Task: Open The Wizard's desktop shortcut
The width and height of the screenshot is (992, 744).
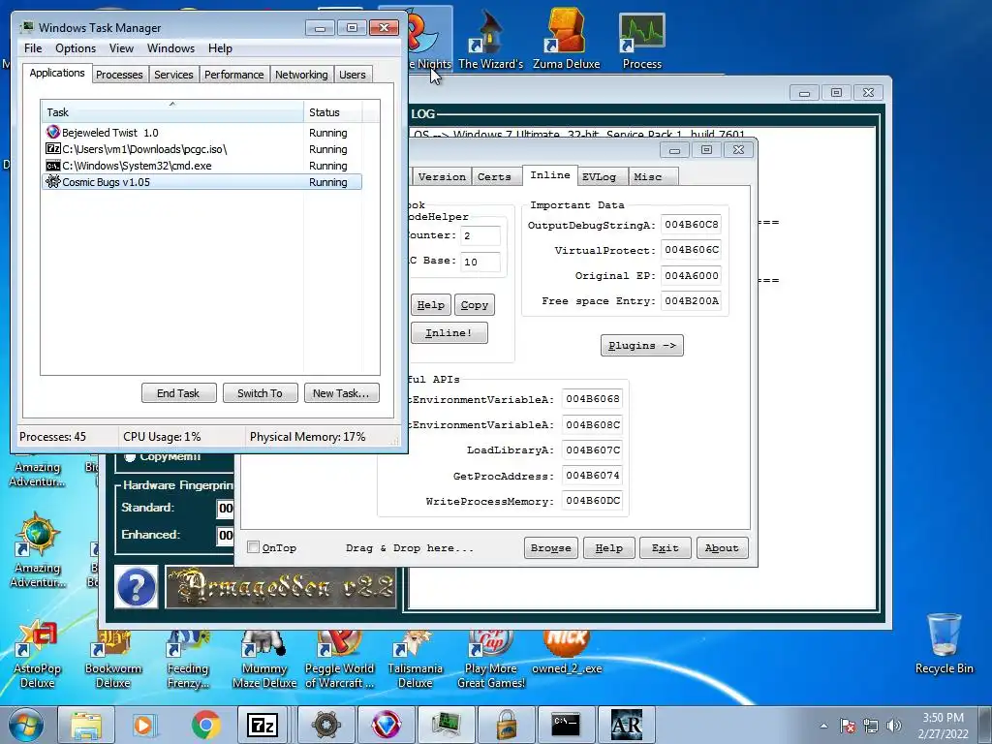Action: pyautogui.click(x=491, y=39)
